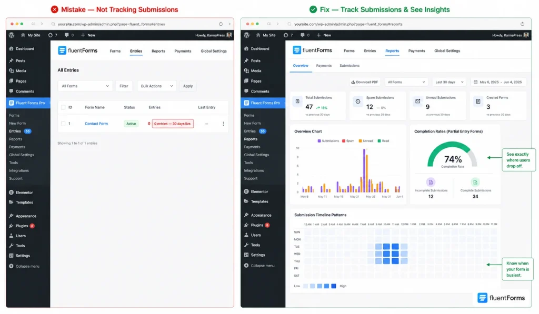Click reload icon in left browser address bar
Screen dimensions: 539x314
tap(221, 24)
